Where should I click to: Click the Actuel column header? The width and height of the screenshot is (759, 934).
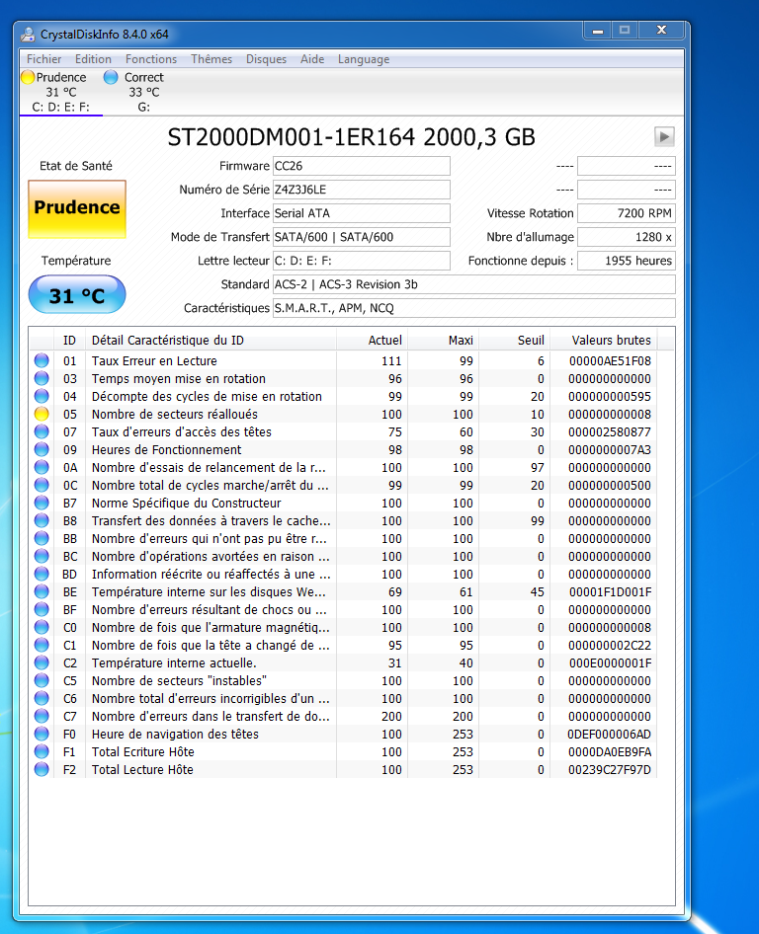372,340
